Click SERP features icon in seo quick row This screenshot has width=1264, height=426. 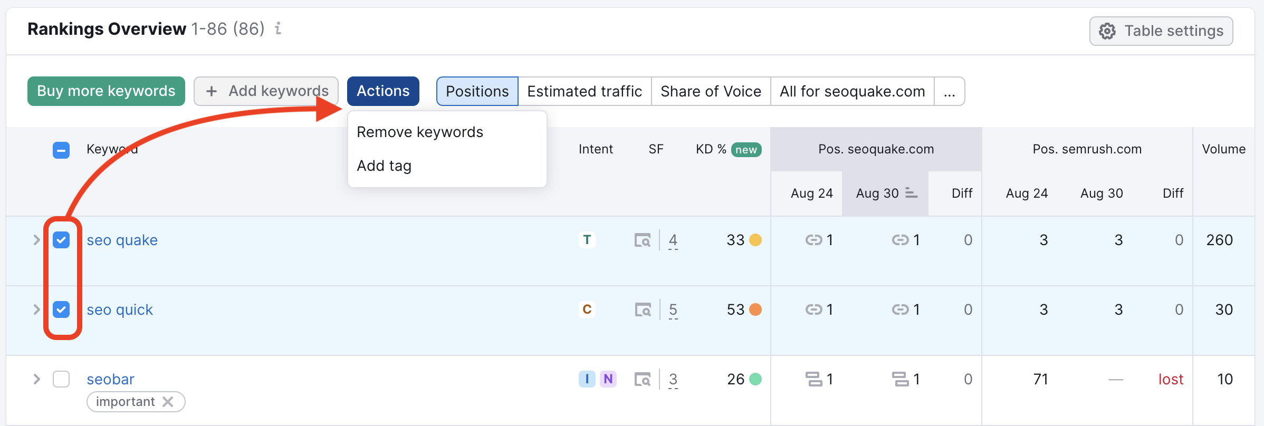point(643,310)
